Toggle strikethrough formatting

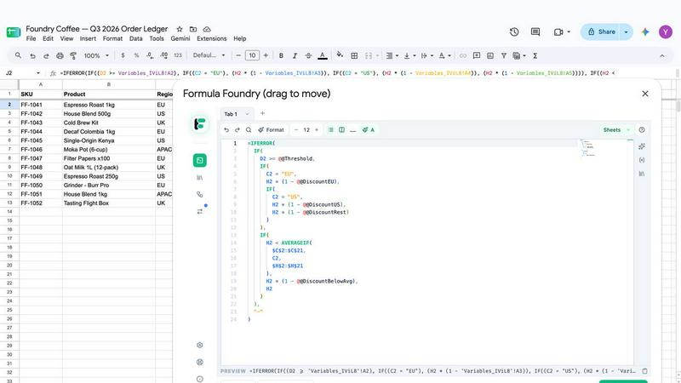(308, 55)
